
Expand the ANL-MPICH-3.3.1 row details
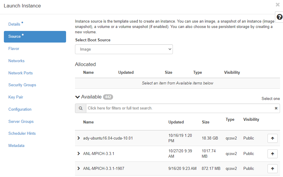click(79, 153)
